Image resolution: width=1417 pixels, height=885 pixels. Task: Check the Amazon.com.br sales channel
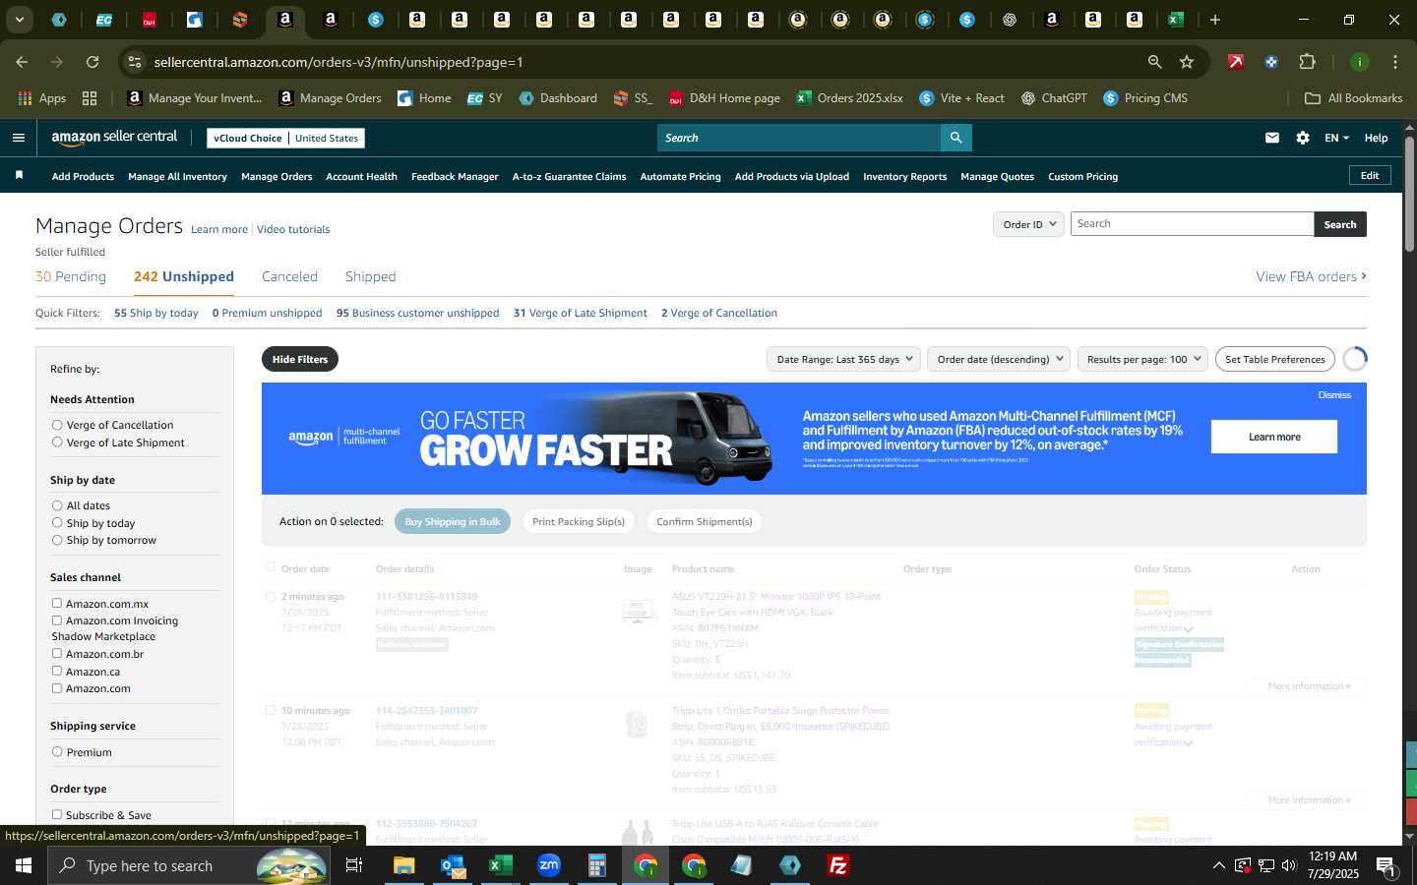57,654
